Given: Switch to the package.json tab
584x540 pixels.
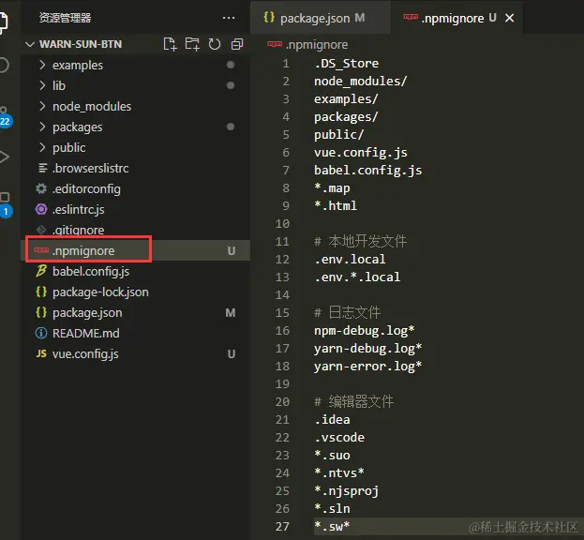Looking at the screenshot, I should point(321,18).
